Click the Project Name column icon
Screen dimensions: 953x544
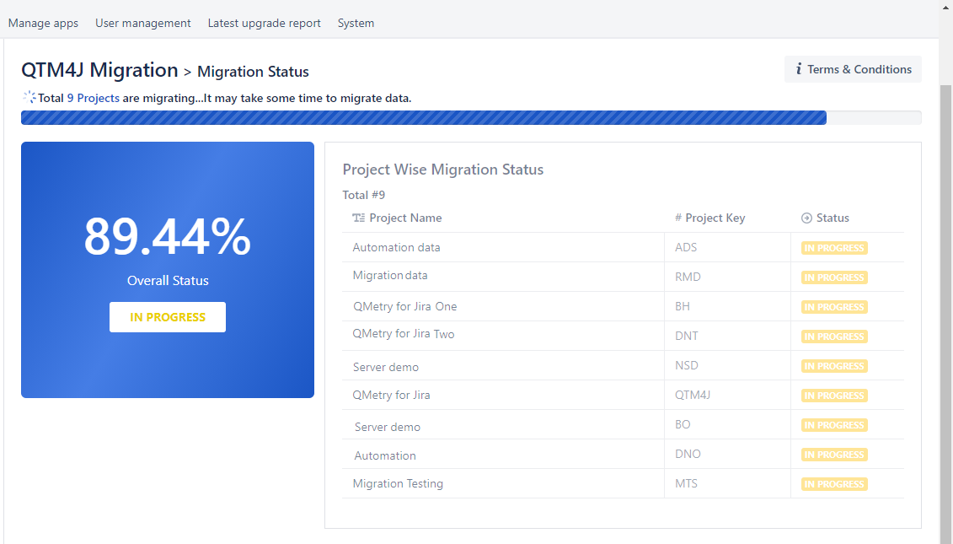pyautogui.click(x=359, y=218)
